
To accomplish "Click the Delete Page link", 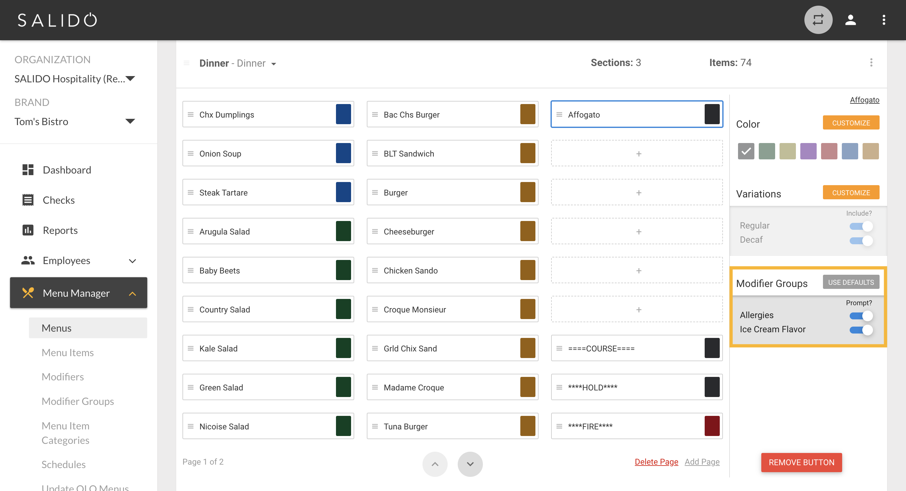I will (656, 461).
